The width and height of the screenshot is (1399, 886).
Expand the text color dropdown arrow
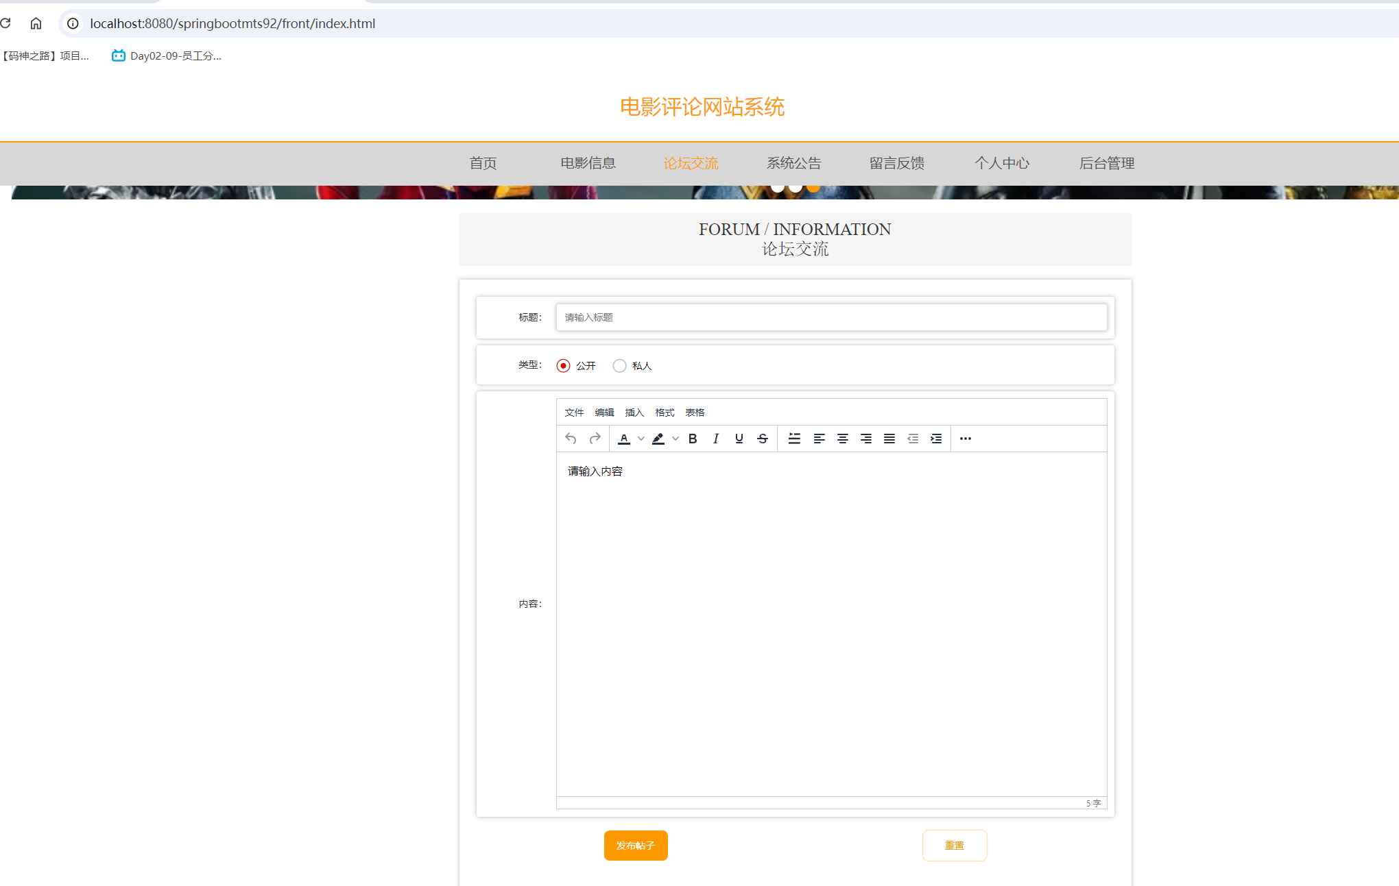[x=641, y=439]
